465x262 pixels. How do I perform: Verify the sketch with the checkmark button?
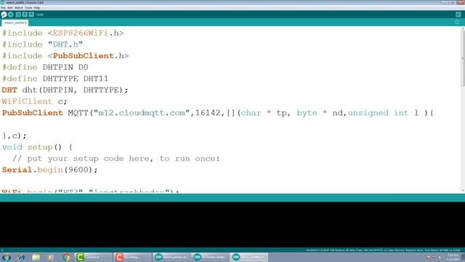point(4,15)
